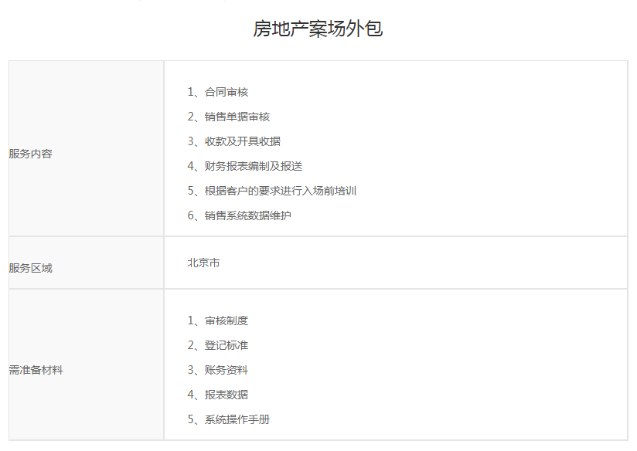Select the 账务资料 list item
The image size is (637, 451).
tap(227, 370)
